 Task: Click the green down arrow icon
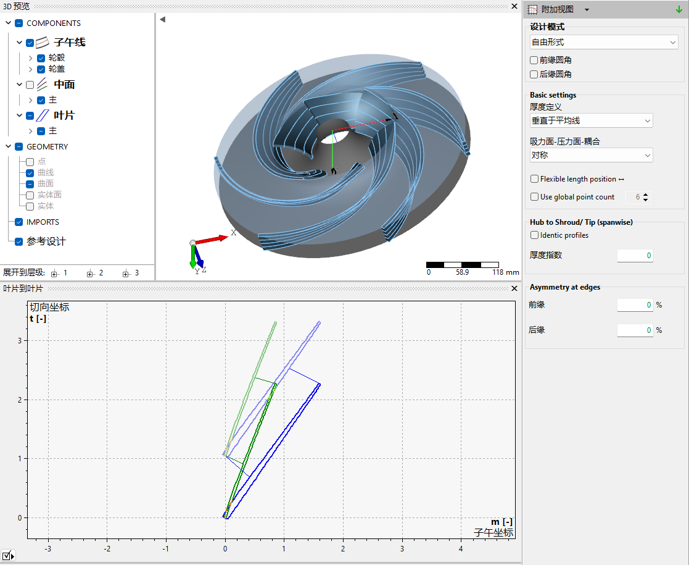click(679, 9)
